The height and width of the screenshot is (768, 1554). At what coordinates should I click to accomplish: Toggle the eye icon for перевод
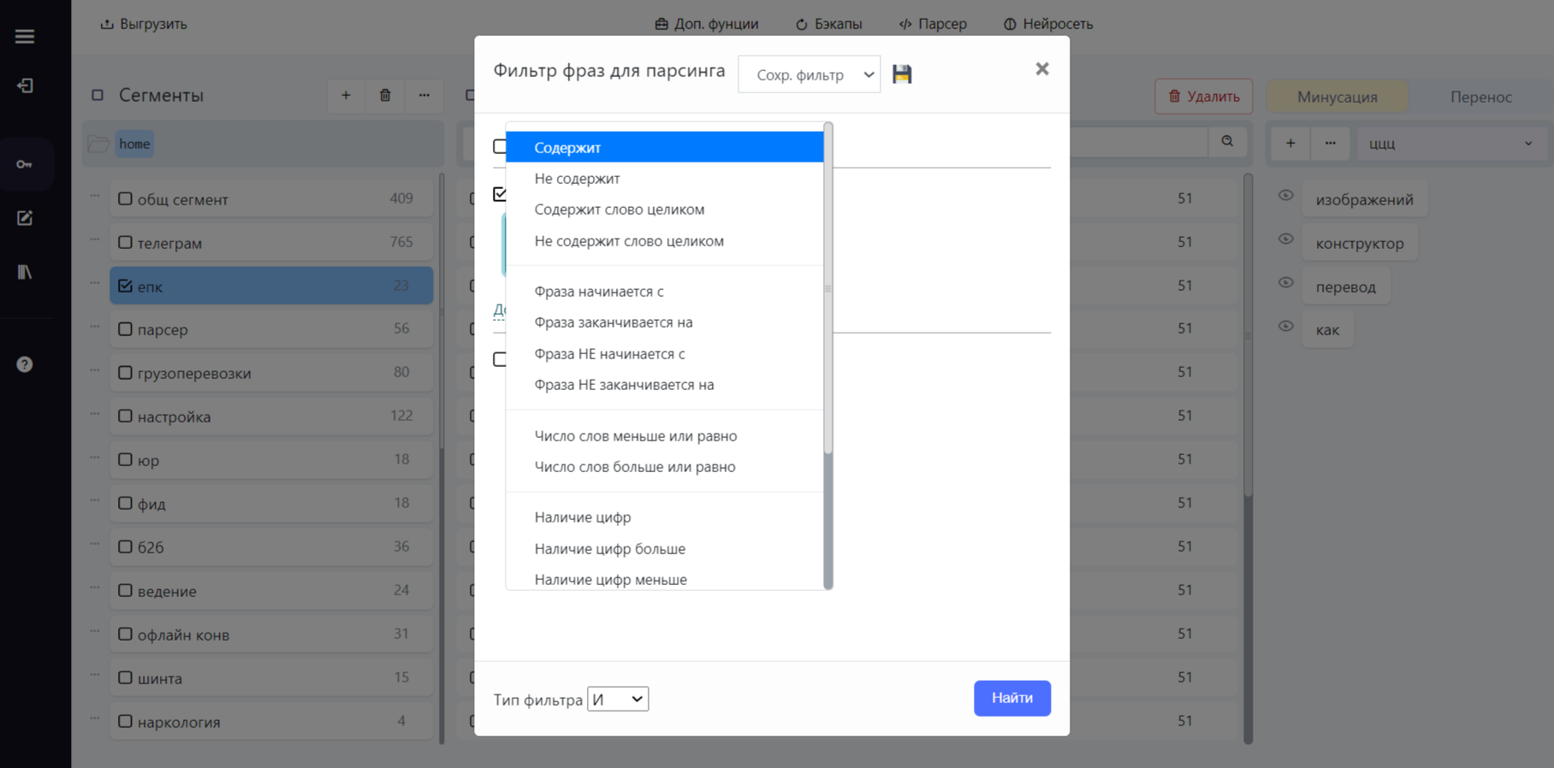click(1285, 283)
